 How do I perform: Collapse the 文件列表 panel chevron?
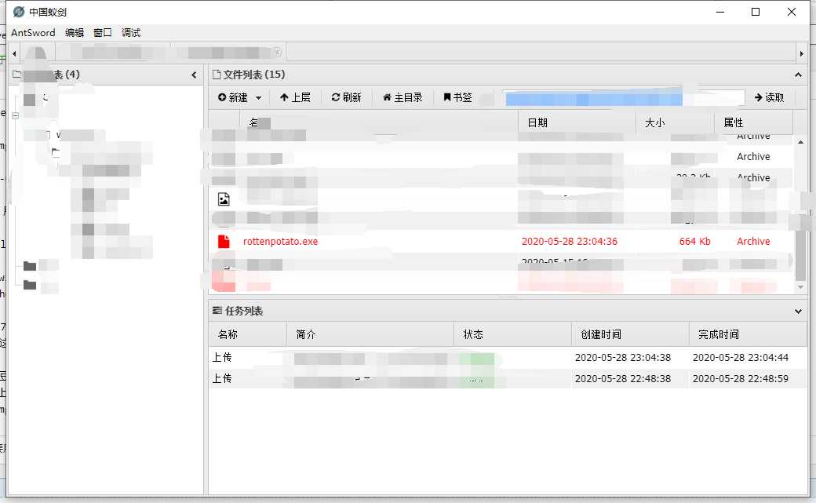click(x=798, y=75)
